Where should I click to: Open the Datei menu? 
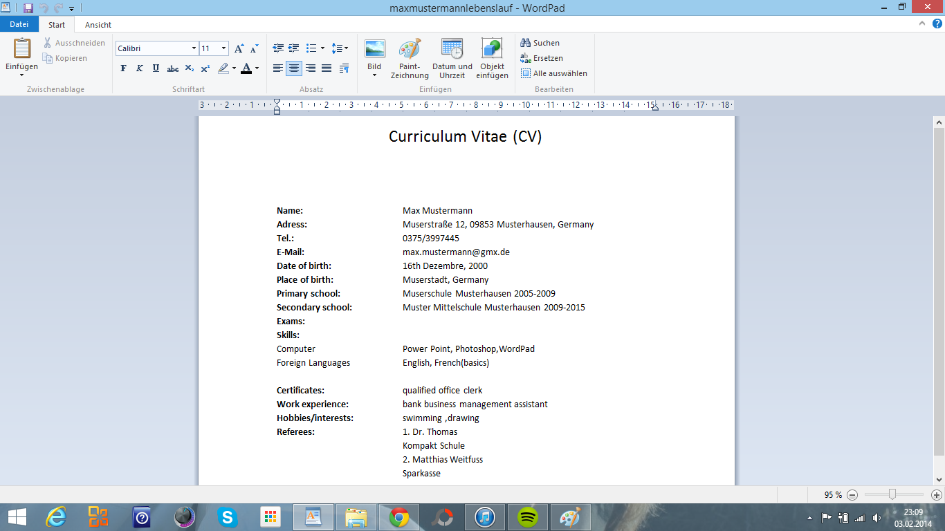(19, 24)
